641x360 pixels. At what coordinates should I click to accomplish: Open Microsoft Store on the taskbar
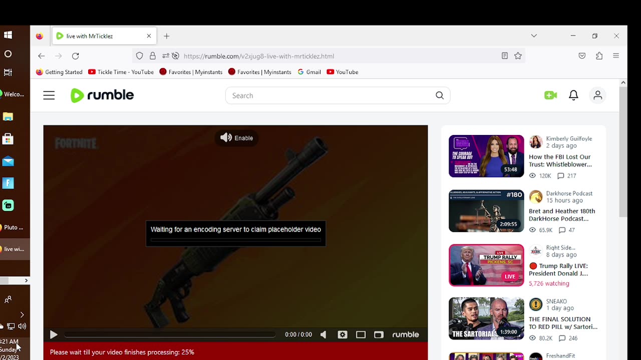click(x=8, y=138)
